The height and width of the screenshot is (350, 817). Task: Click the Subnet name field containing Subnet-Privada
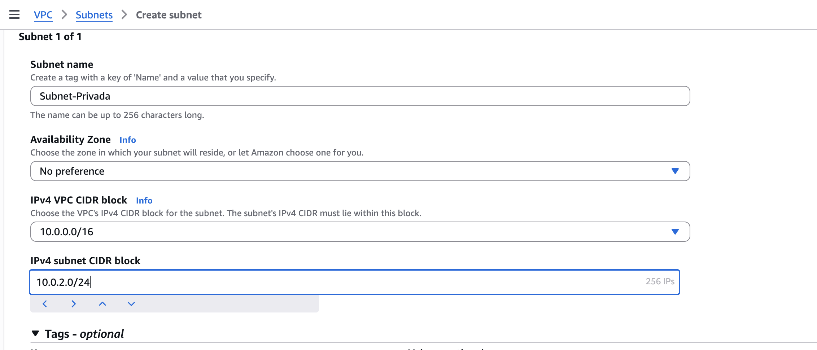point(360,96)
